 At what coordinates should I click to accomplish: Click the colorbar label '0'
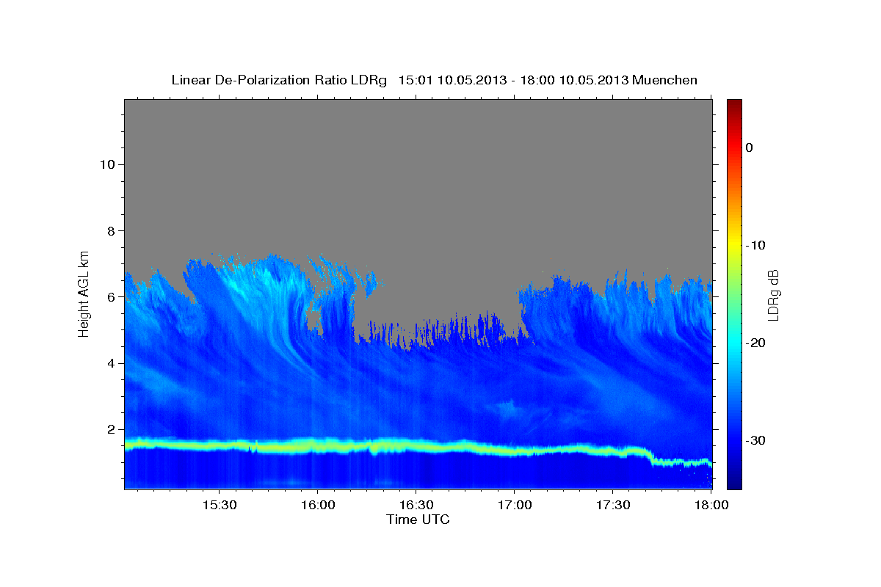(750, 147)
